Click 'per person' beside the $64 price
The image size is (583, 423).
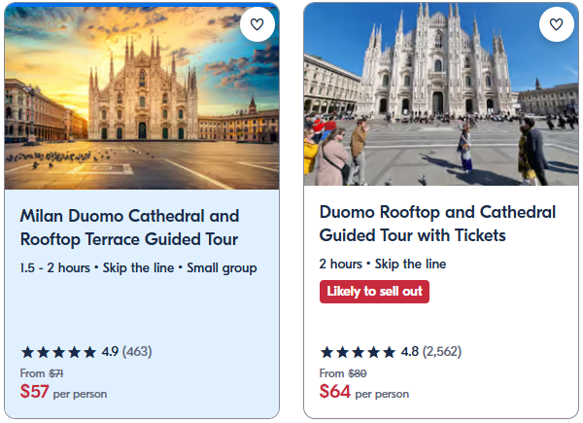381,394
